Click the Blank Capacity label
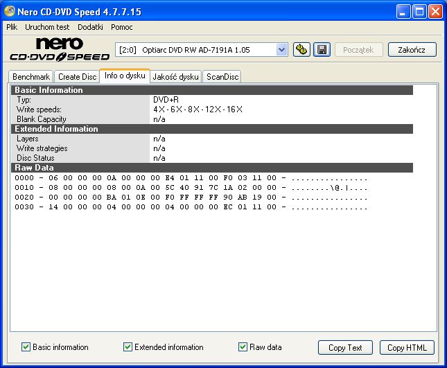This screenshot has height=368, width=447. pyautogui.click(x=42, y=119)
